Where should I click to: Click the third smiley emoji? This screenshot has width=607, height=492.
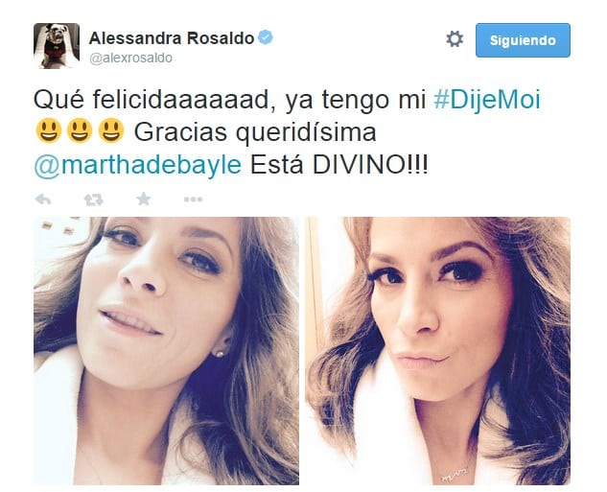click(111, 130)
